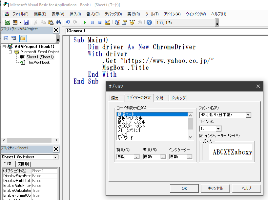This screenshot has height=200, width=268.
Task: Open the Object Browser icon
Action: point(132,22)
